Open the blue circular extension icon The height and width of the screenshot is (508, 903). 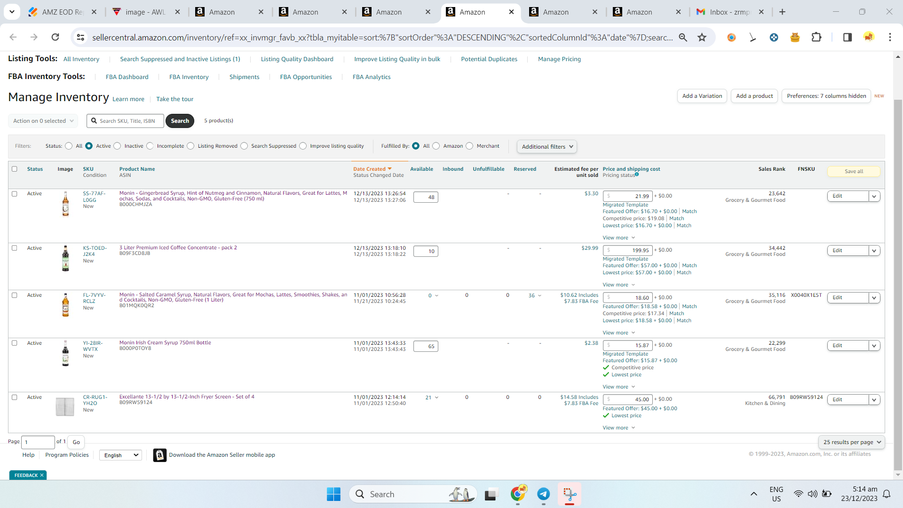tap(774, 37)
